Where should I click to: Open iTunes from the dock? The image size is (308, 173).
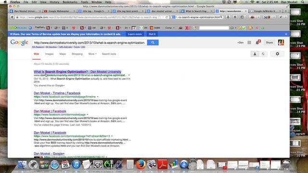[x=76, y=164]
